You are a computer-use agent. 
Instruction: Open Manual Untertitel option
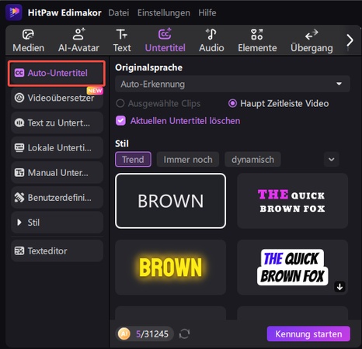tap(57, 172)
